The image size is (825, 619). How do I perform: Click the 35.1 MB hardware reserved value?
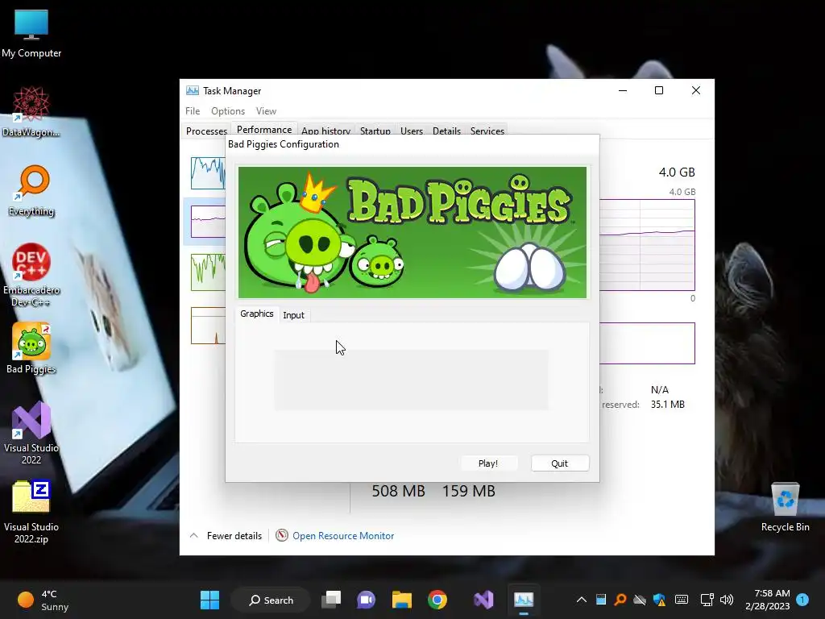[668, 405]
